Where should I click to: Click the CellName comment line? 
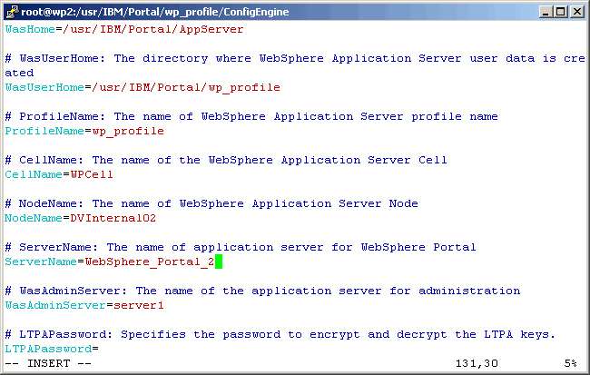click(226, 160)
